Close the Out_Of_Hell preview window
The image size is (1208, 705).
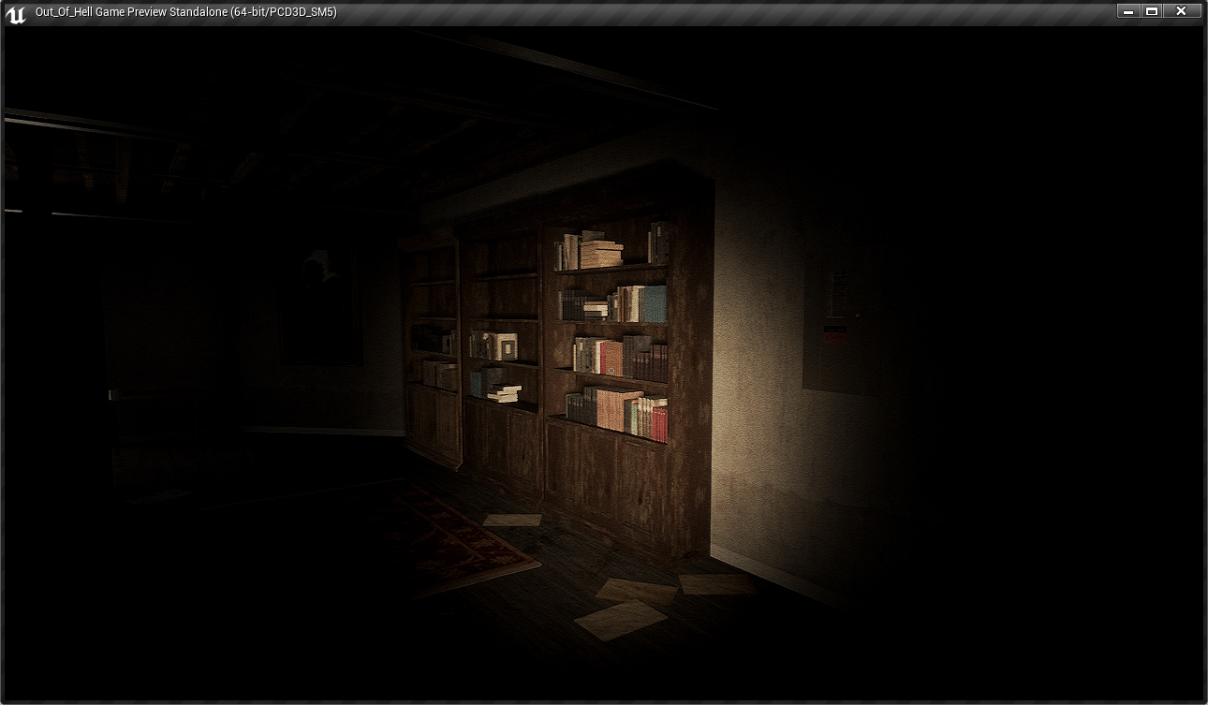[1182, 11]
